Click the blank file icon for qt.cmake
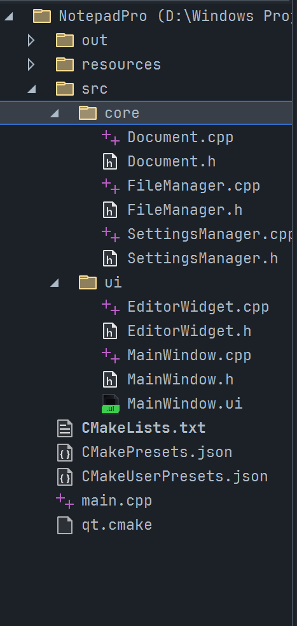 (x=65, y=525)
